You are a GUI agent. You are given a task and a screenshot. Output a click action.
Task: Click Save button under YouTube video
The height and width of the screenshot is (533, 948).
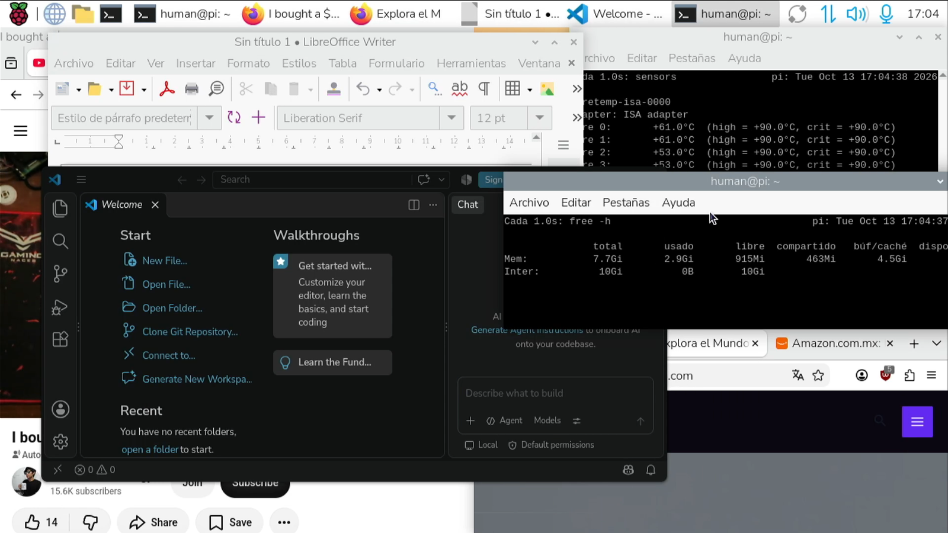(230, 522)
